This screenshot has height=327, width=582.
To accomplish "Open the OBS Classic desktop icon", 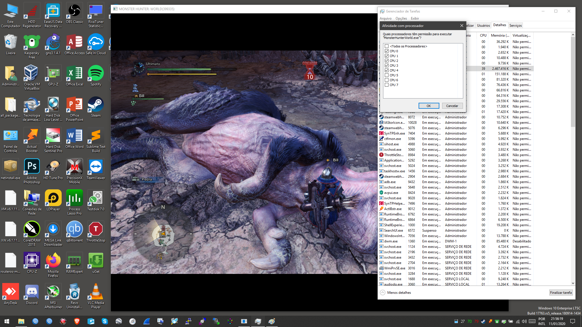I will [x=74, y=14].
